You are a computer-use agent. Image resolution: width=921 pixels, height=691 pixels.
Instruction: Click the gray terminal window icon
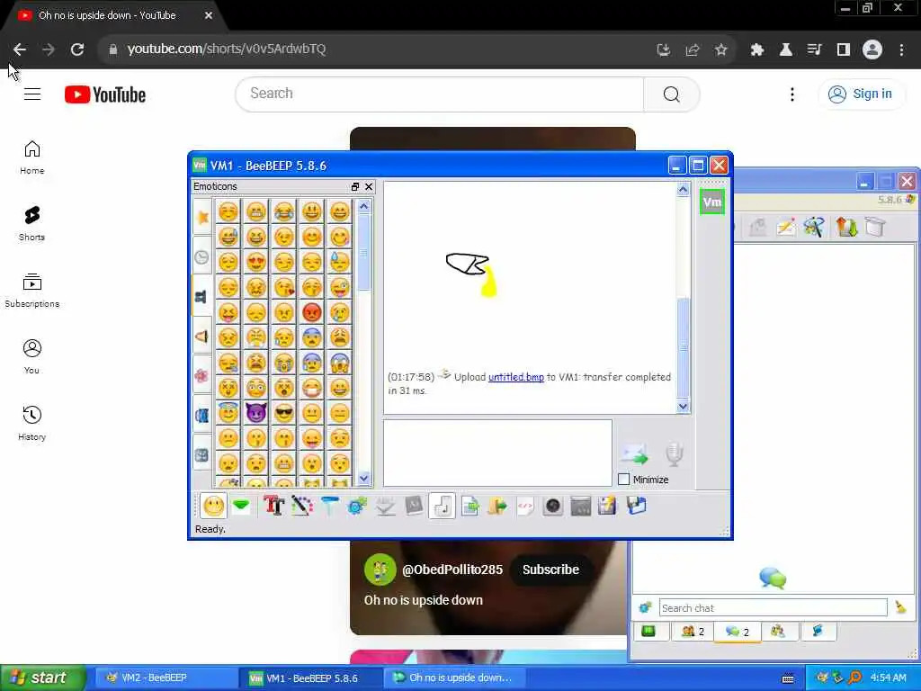coord(580,506)
